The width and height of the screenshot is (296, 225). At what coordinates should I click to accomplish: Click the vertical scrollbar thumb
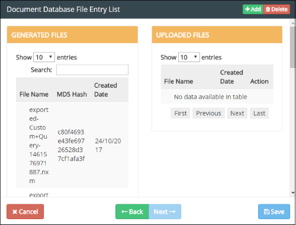(x=293, y=47)
